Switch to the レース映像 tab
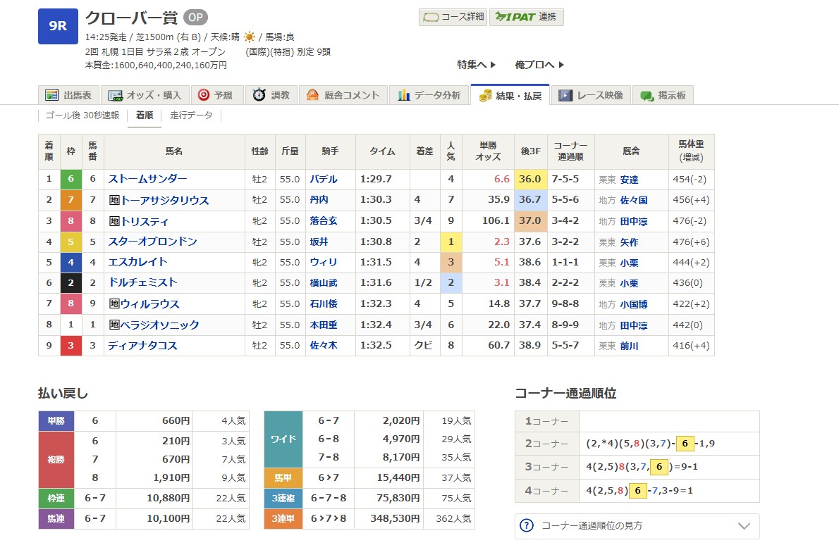Image resolution: width=839 pixels, height=557 pixels. click(x=591, y=95)
